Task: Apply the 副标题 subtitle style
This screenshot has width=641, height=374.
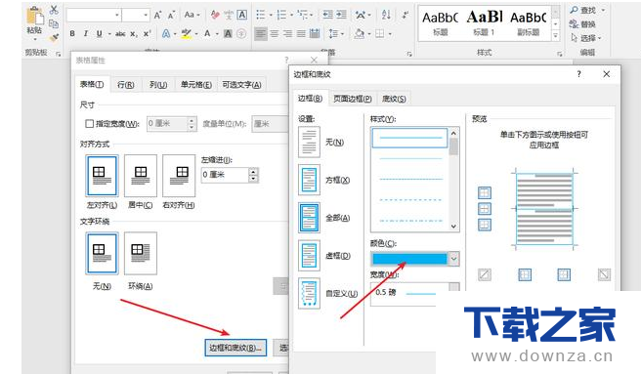Action: [x=528, y=22]
